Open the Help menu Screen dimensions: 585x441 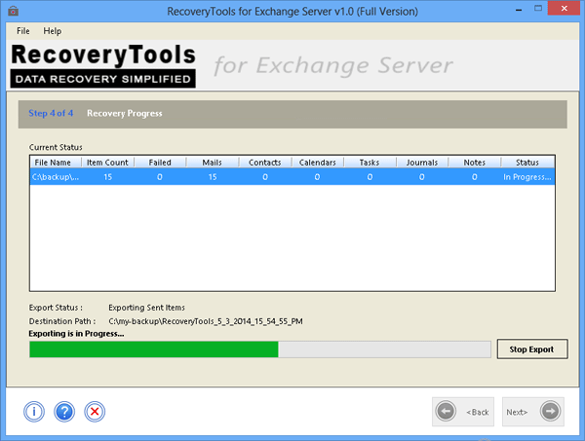click(53, 31)
